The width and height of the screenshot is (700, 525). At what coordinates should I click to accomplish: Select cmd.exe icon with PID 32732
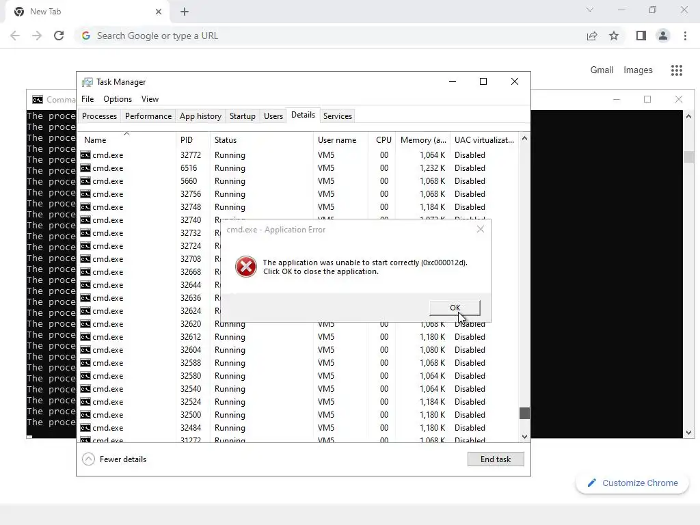[85, 233]
